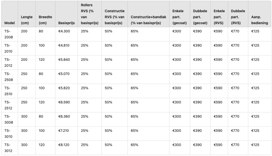Click the Basisprijs column header
The width and height of the screenshot is (272, 156).
(66, 23)
